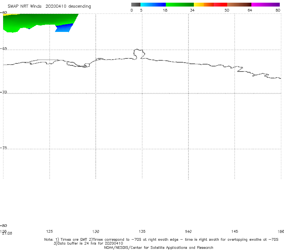This screenshot has height=250, width=284.
Task: Pick the green 18–34 segment of the color bar
Action: coord(180,5)
